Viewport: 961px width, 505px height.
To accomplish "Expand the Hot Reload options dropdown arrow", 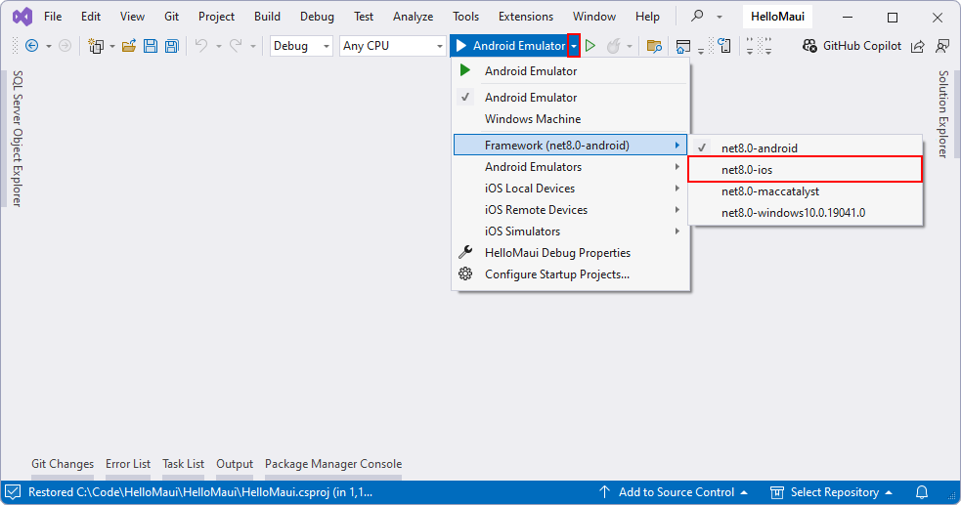I will [630, 47].
